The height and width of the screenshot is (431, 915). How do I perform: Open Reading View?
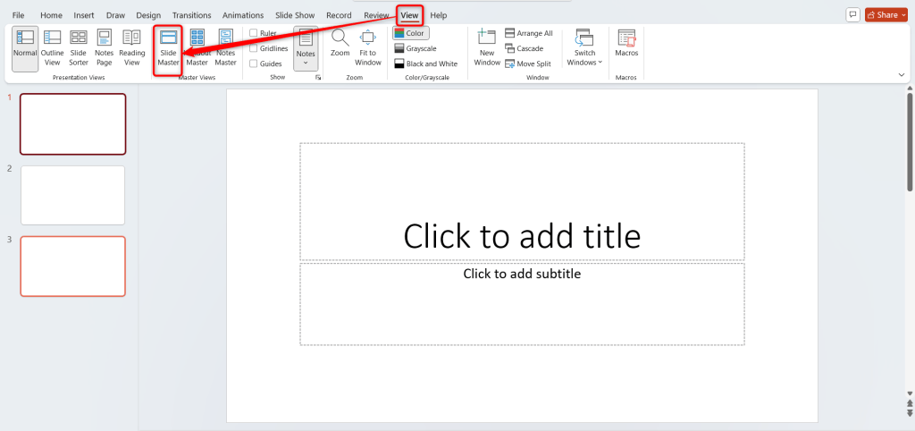[x=132, y=48]
